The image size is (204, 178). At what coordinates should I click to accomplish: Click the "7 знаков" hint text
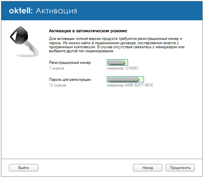pyautogui.click(x=56, y=68)
